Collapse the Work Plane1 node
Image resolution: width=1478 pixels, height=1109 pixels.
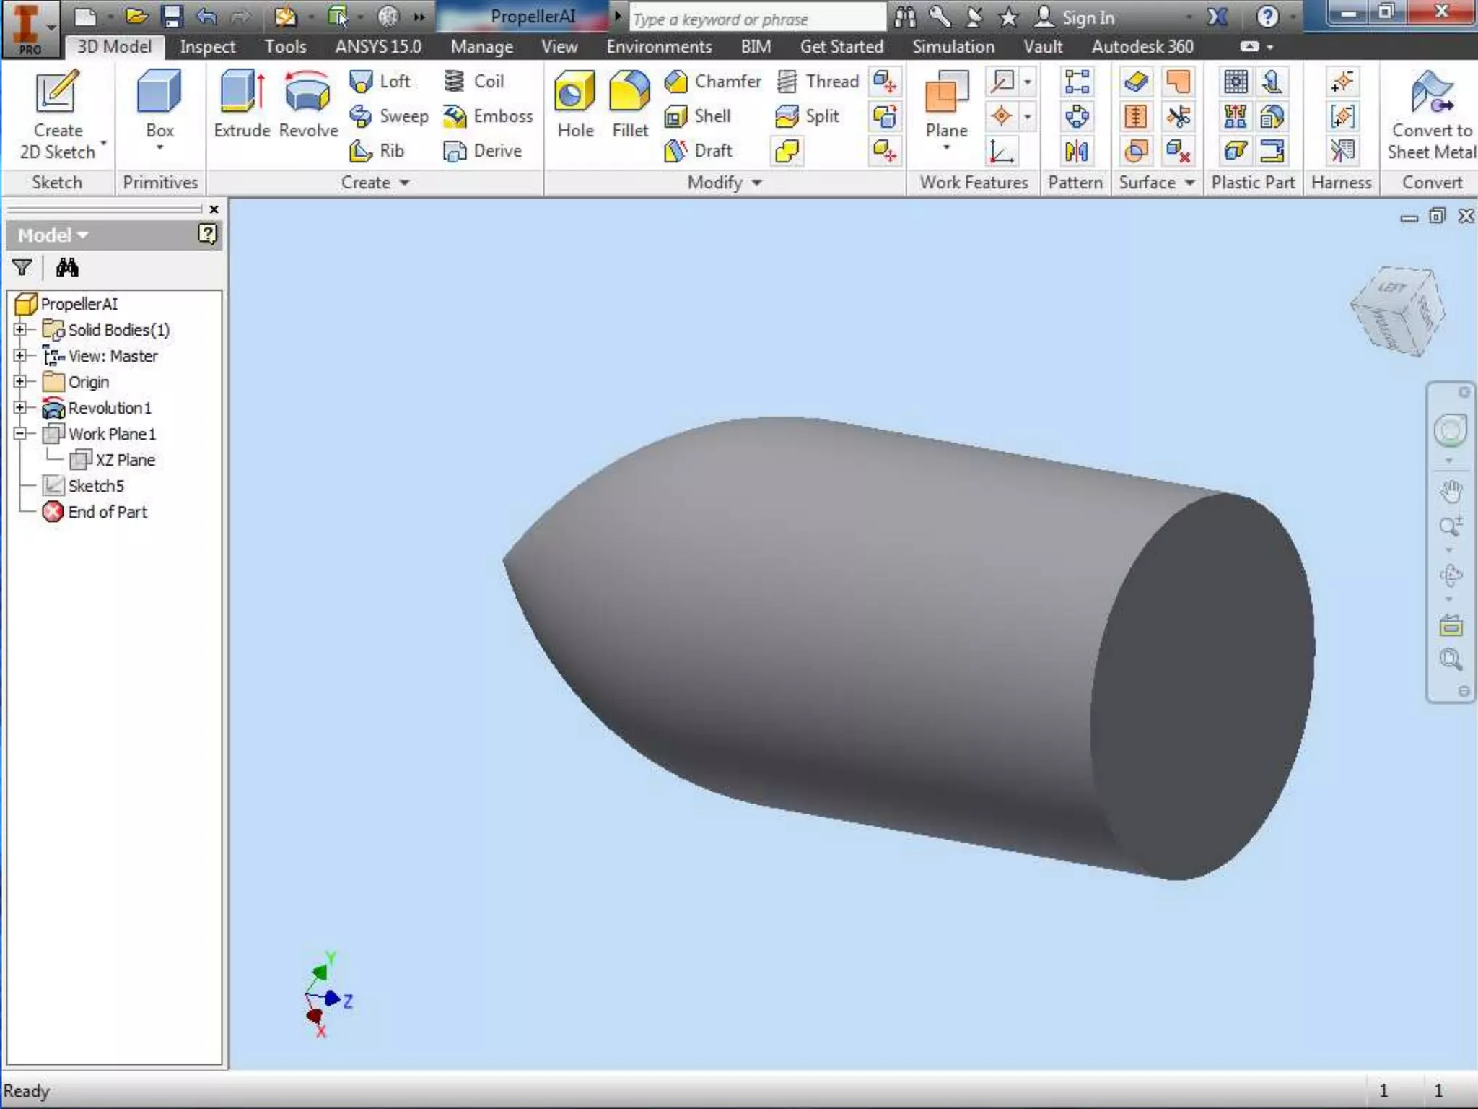click(20, 434)
